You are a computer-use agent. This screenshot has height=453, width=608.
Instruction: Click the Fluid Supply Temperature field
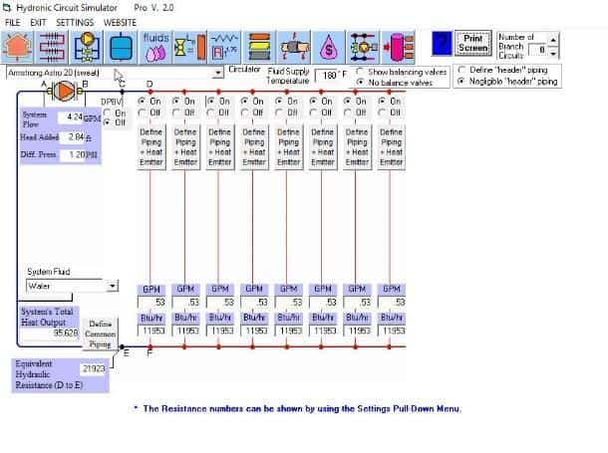(329, 75)
